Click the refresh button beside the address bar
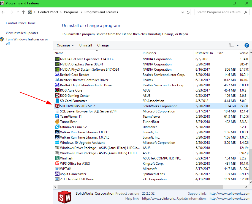The width and height of the screenshot is (252, 204). coord(188,12)
